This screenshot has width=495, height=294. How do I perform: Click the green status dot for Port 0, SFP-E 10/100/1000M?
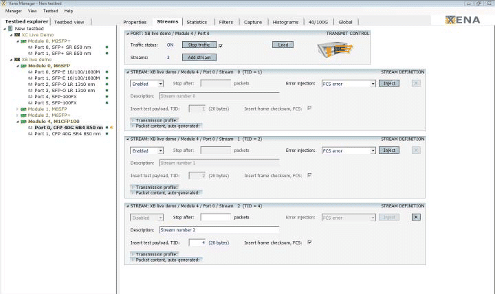point(107,72)
